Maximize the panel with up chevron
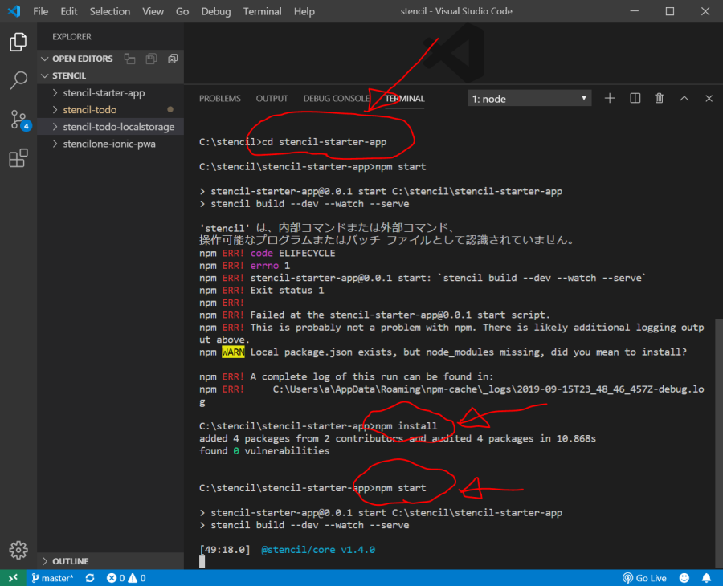The image size is (723, 586). point(684,98)
